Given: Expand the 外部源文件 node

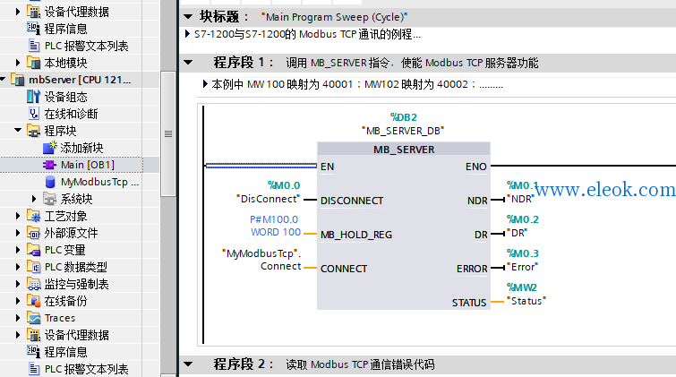Looking at the screenshot, I should point(18,233).
